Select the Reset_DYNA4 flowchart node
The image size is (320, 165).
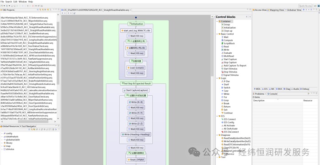click(136, 160)
